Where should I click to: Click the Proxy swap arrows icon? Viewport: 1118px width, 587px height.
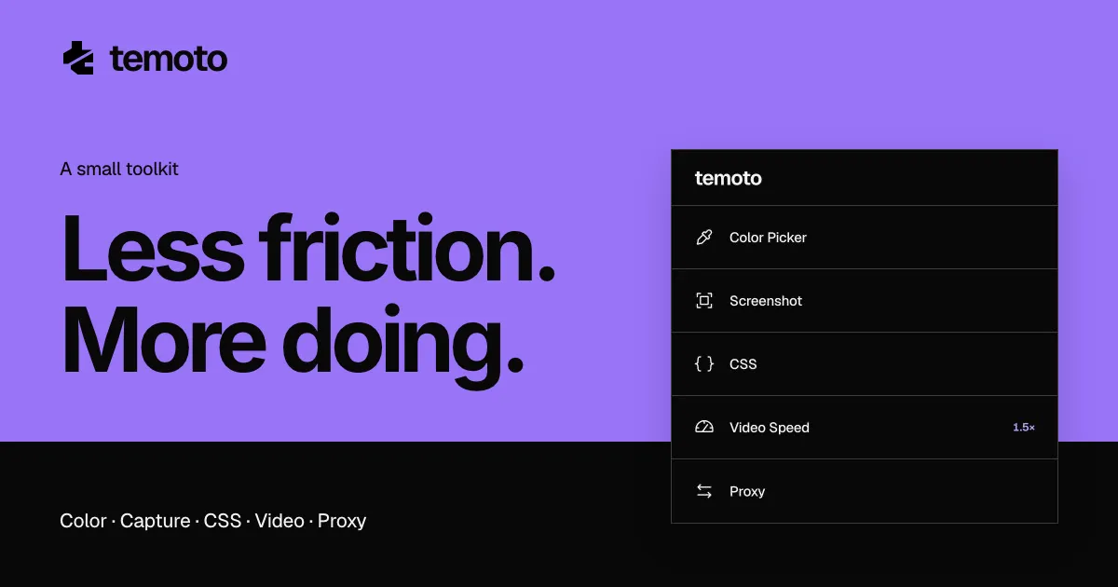[x=704, y=491]
